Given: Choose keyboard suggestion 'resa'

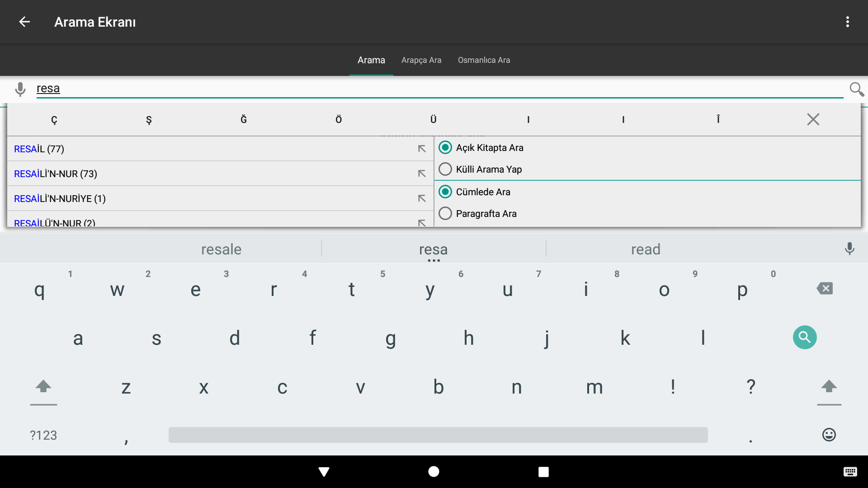Looking at the screenshot, I should [x=433, y=249].
